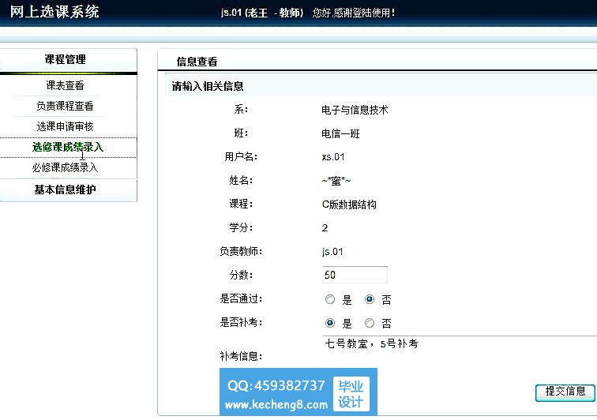Open 课表查看 in the sidebar
This screenshot has width=597, height=420.
click(x=65, y=85)
